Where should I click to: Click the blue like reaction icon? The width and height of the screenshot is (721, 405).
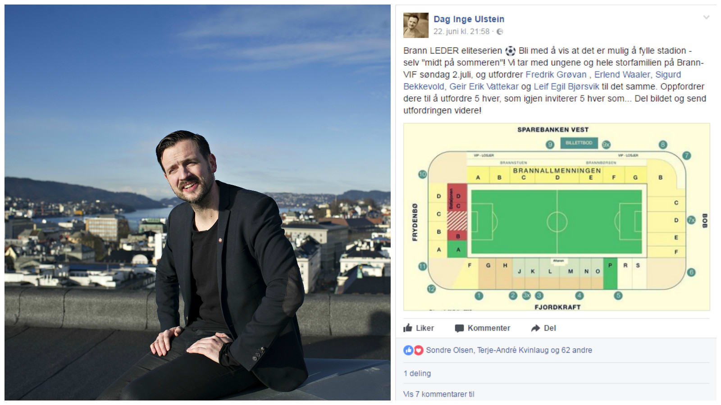pyautogui.click(x=408, y=350)
